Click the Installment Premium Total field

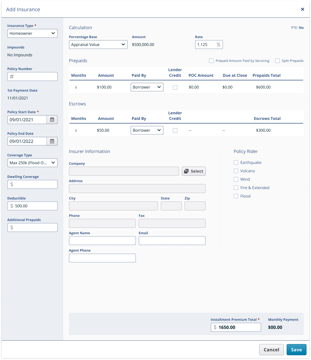click(236, 327)
